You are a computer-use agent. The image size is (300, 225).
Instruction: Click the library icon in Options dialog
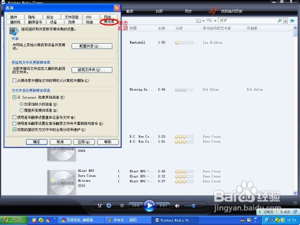click(14, 31)
